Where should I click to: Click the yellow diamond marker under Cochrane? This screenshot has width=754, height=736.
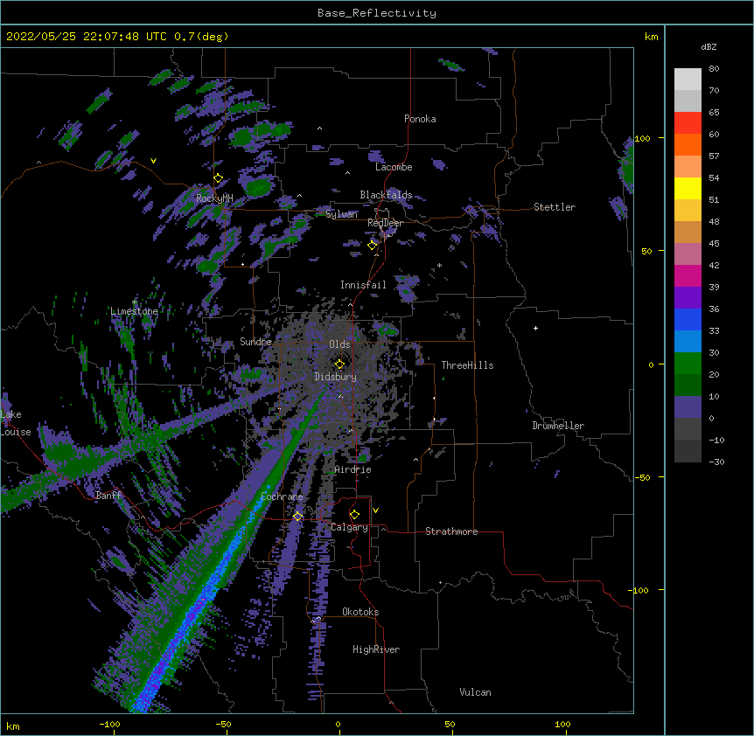[x=297, y=516]
